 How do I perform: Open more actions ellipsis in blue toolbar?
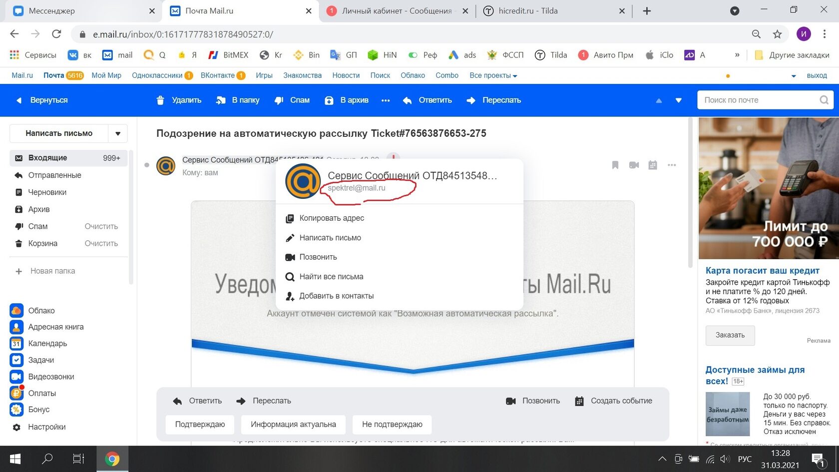386,100
